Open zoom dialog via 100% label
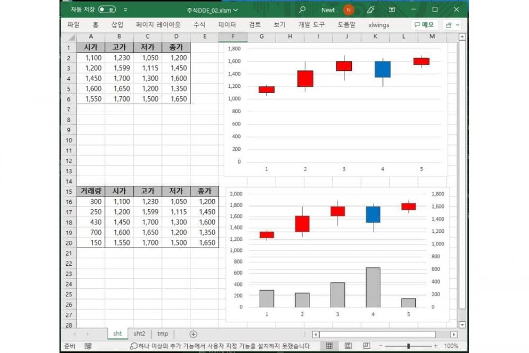The height and width of the screenshot is (353, 529). 451,346
